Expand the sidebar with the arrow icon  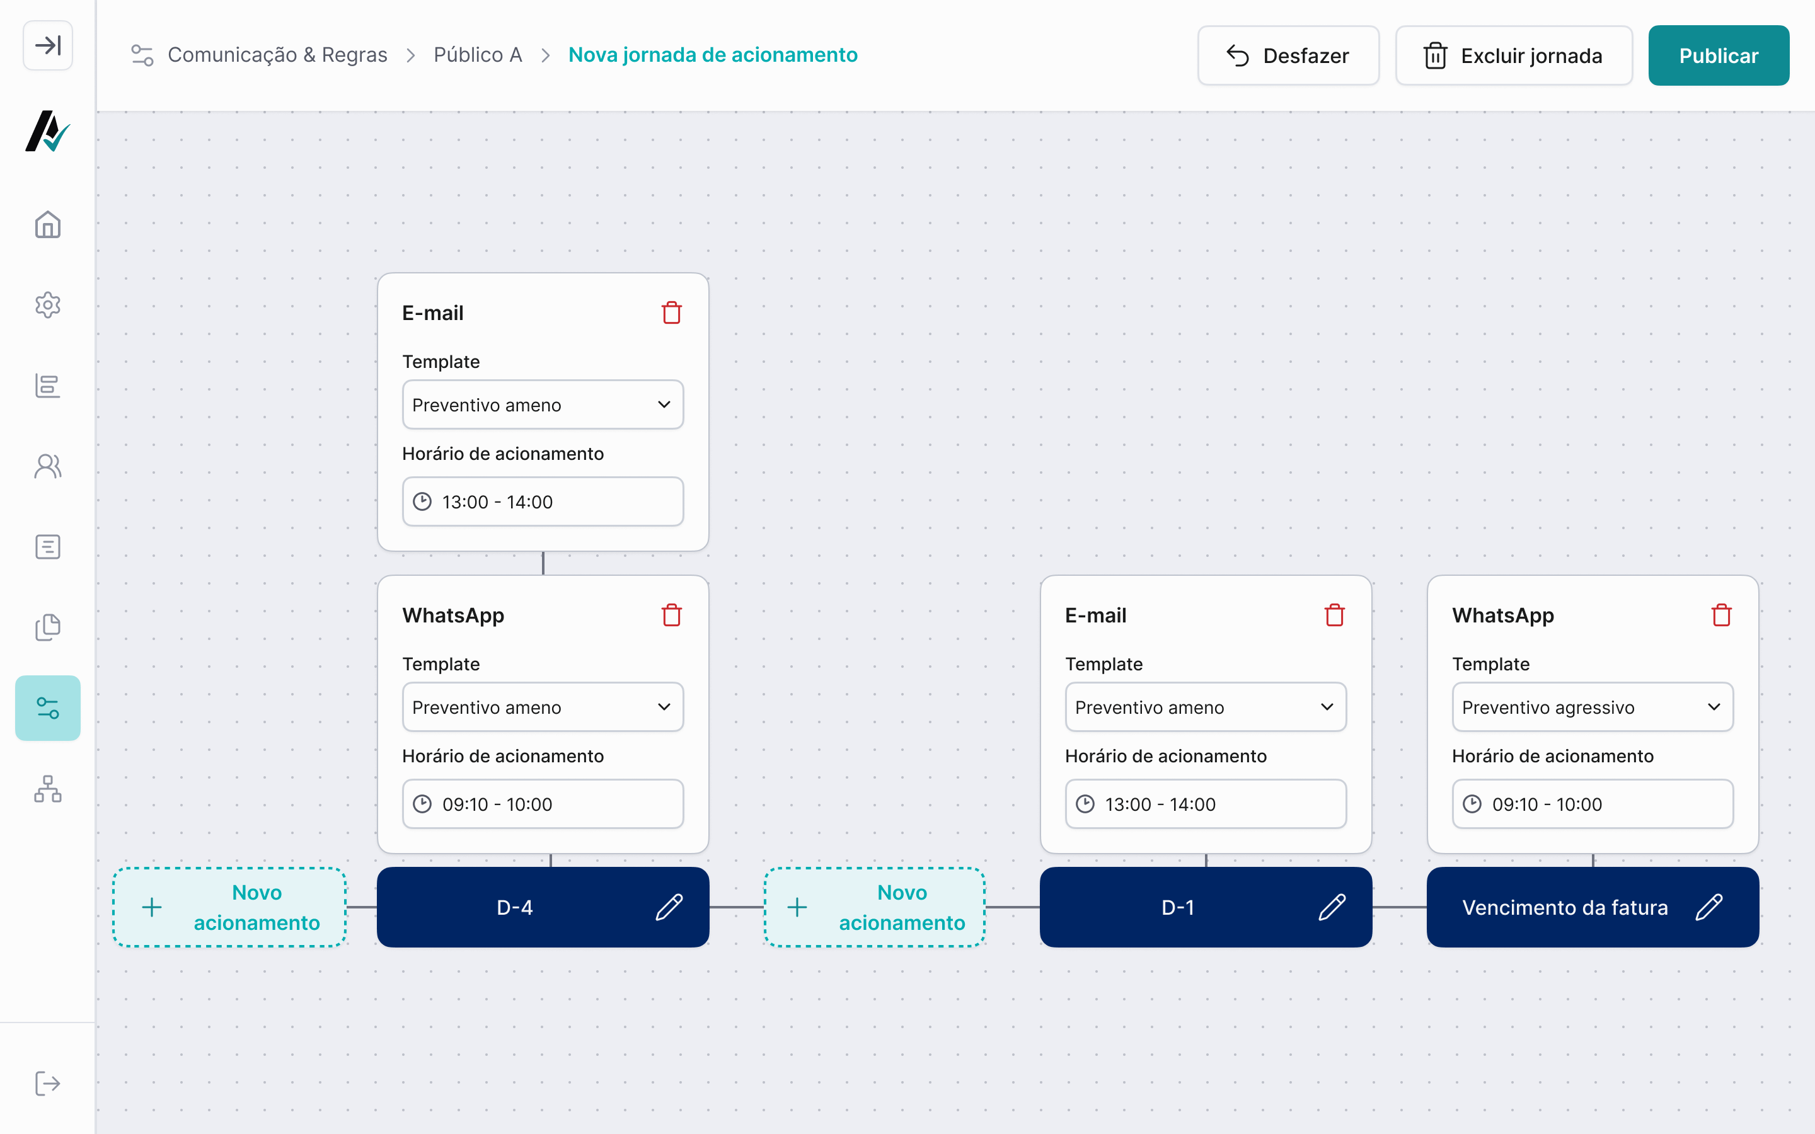[x=48, y=46]
